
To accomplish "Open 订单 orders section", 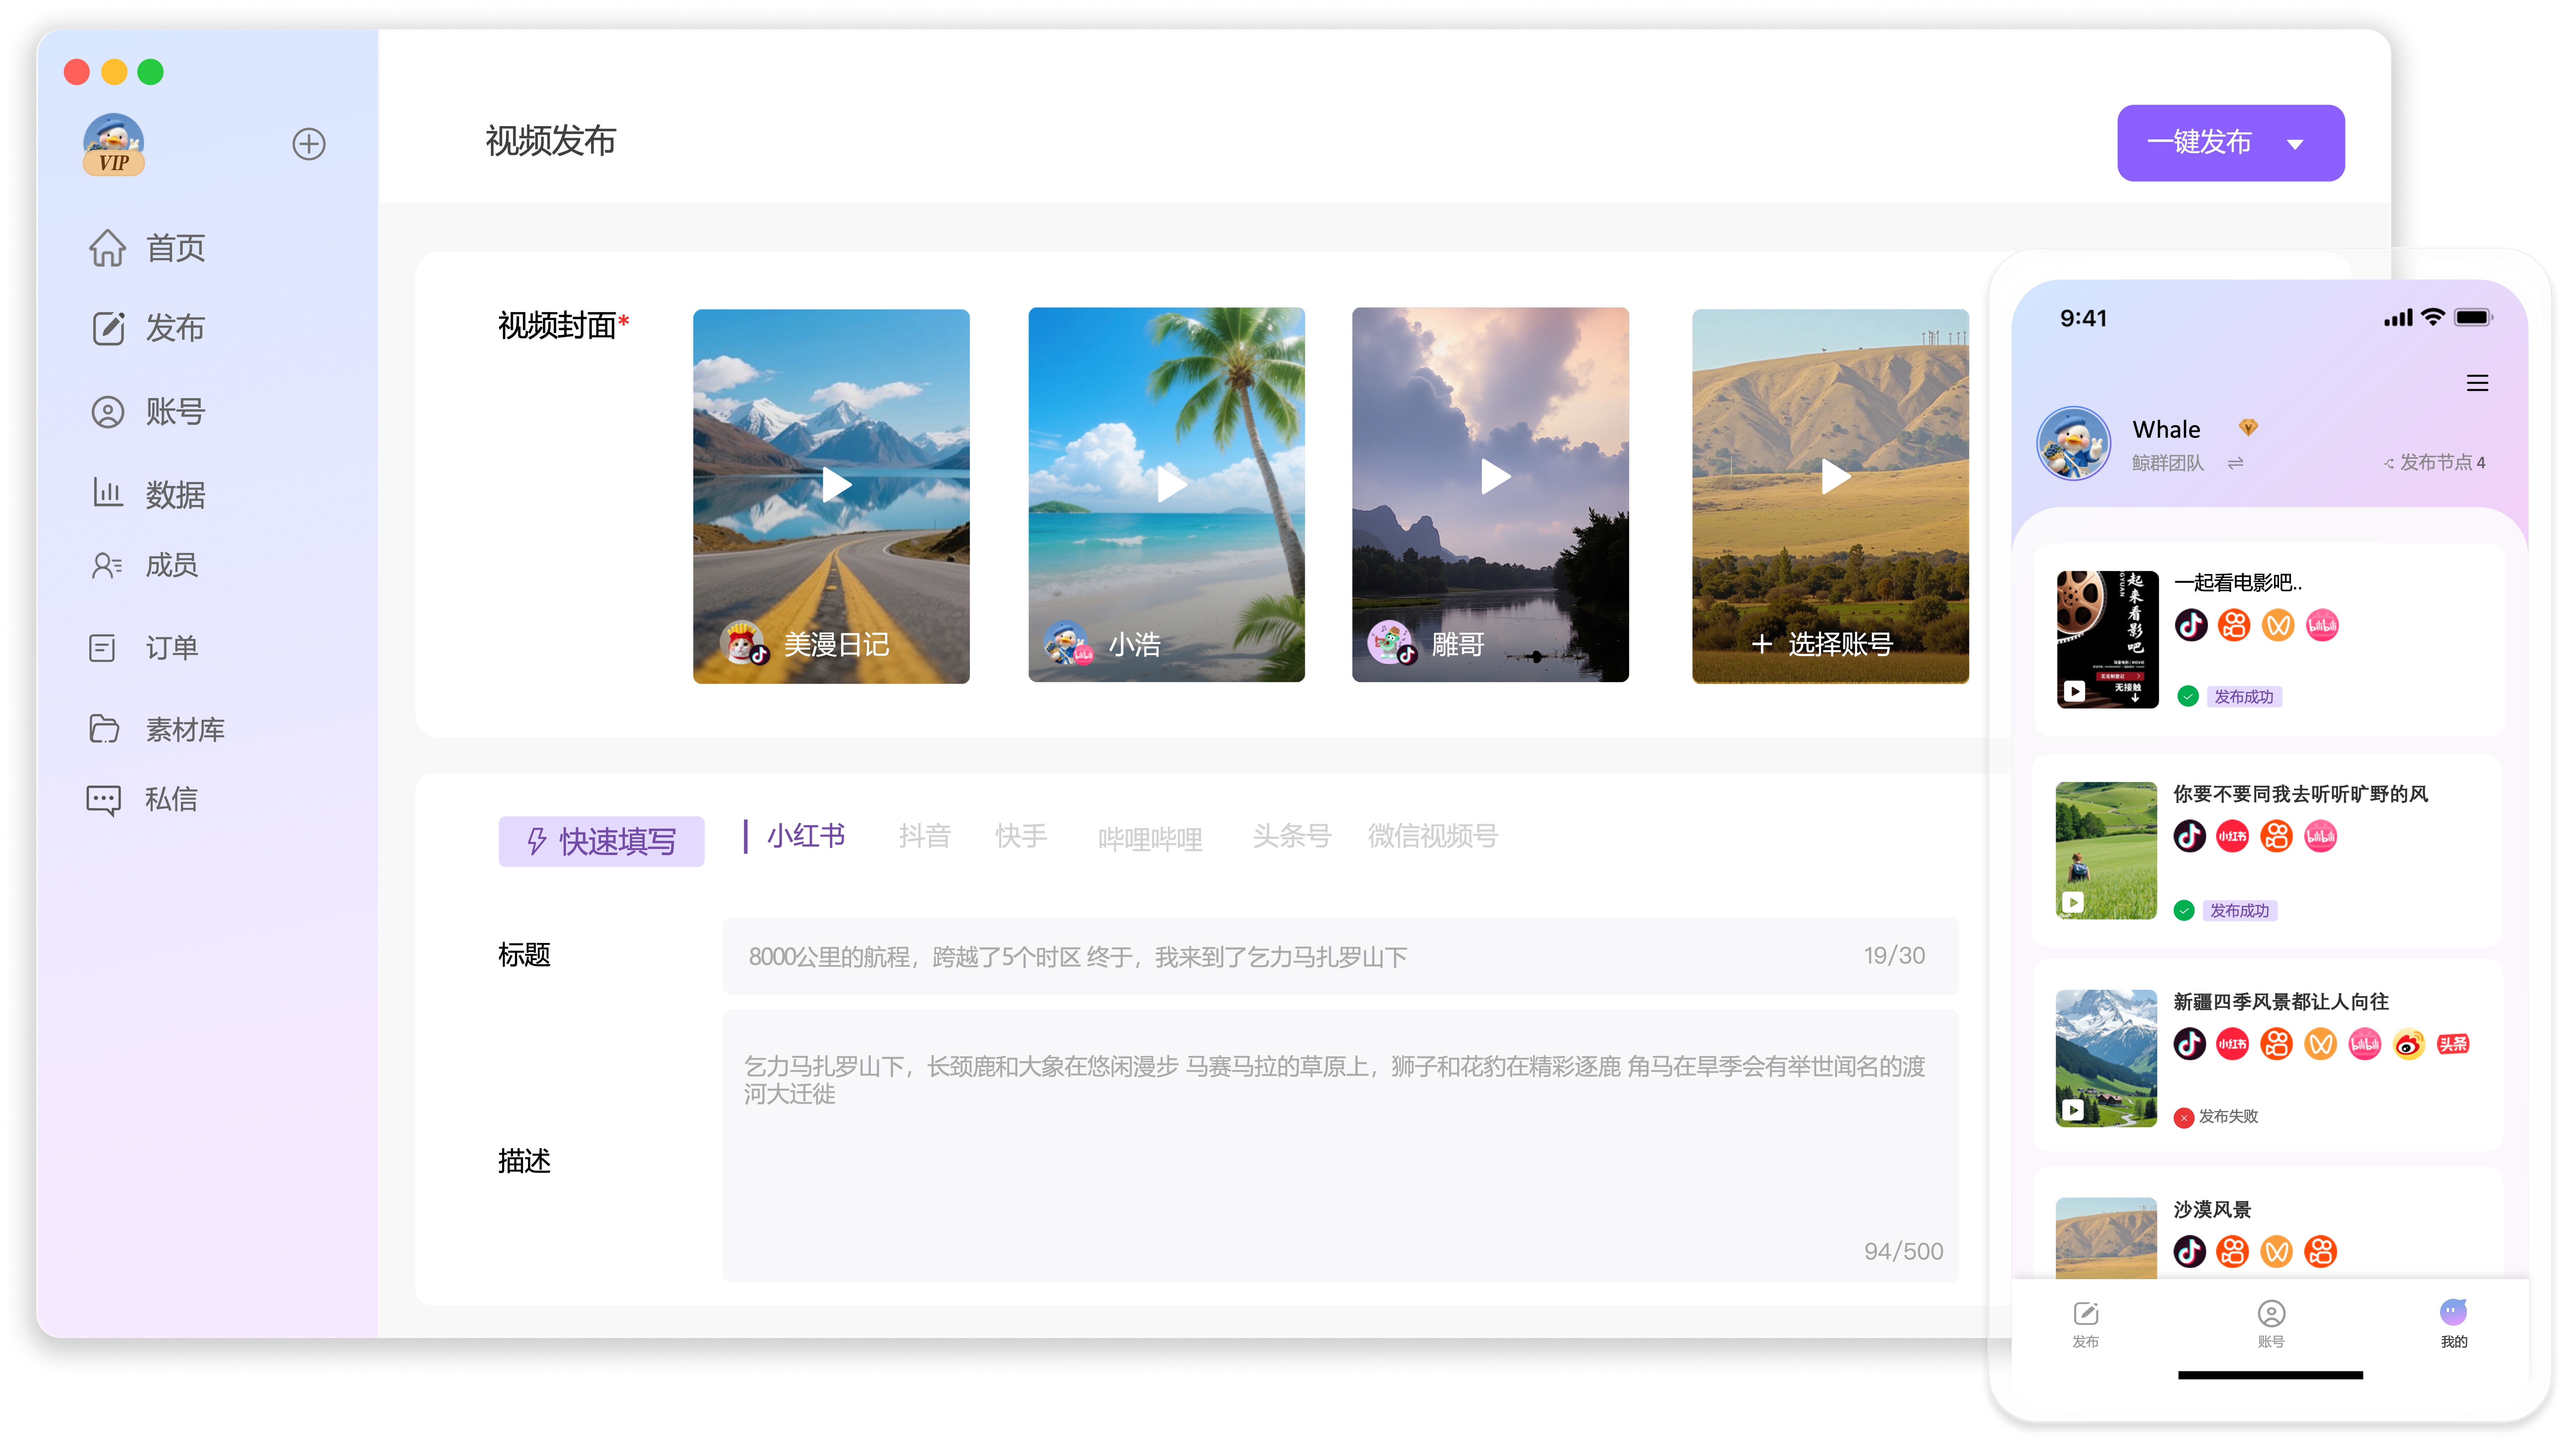I will 144,648.
